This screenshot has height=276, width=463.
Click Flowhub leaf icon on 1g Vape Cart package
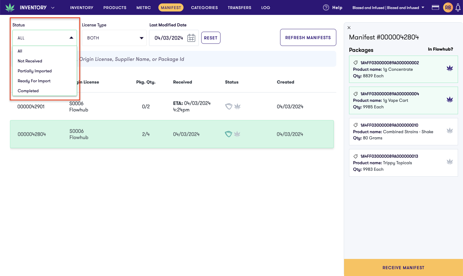point(450,100)
